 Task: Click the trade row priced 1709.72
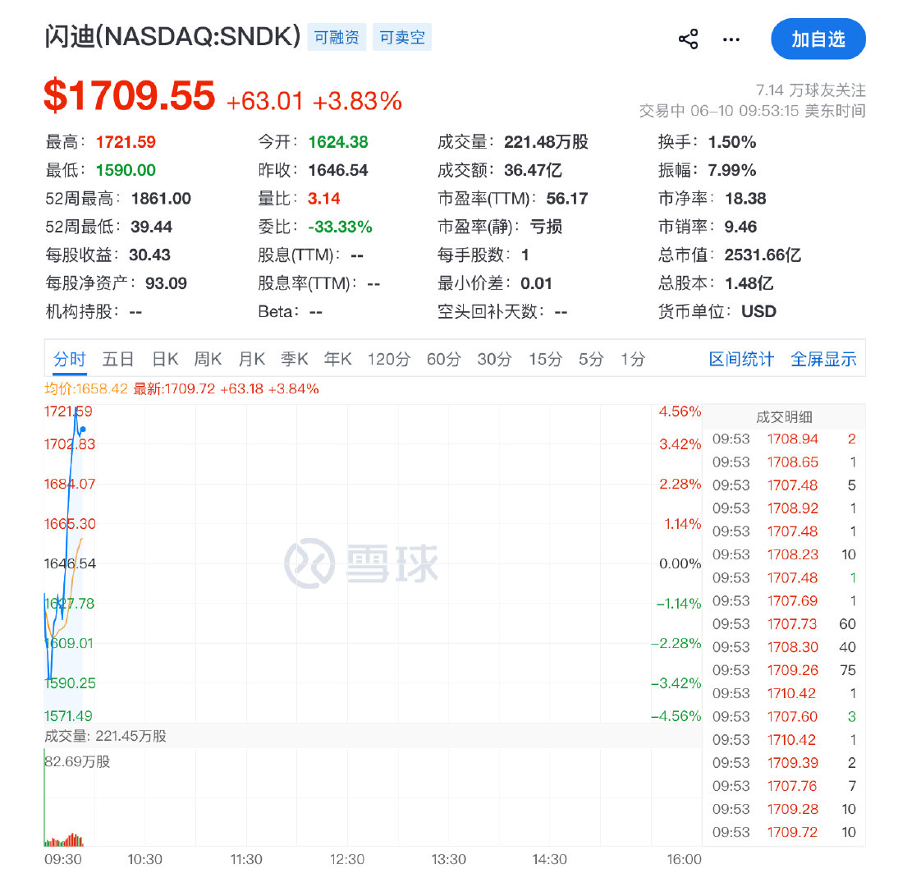coord(784,832)
